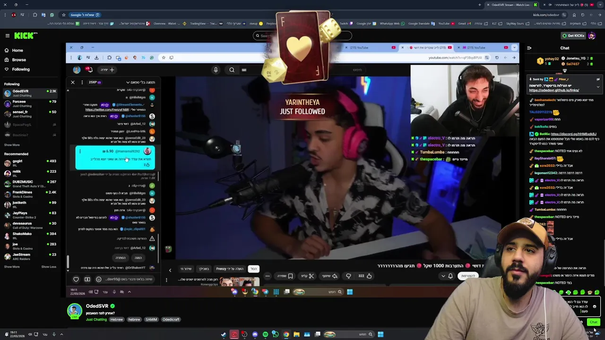605x340 pixels.
Task: Click username legoman12342 in chat
Action: coord(545,173)
